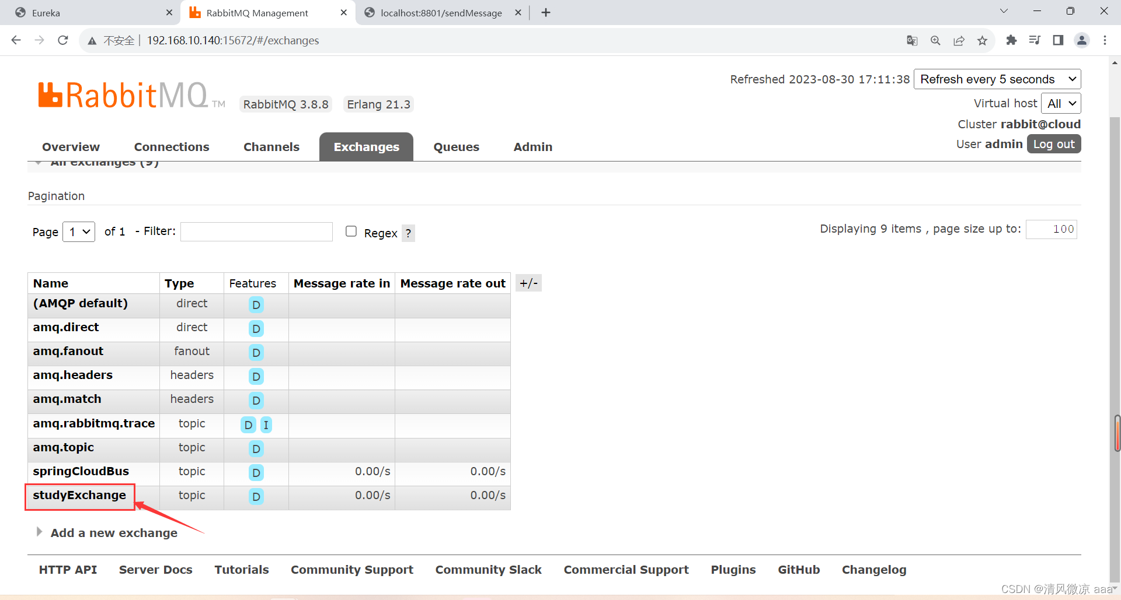Go forward in browser history
The height and width of the screenshot is (600, 1121).
click(x=39, y=40)
